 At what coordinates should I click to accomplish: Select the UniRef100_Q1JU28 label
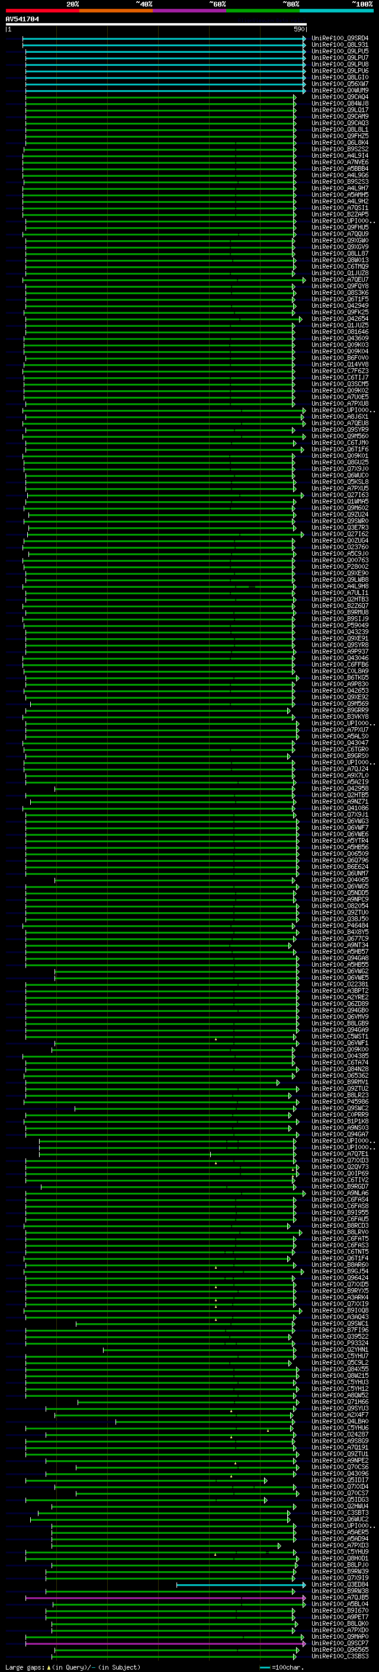pyautogui.click(x=339, y=273)
